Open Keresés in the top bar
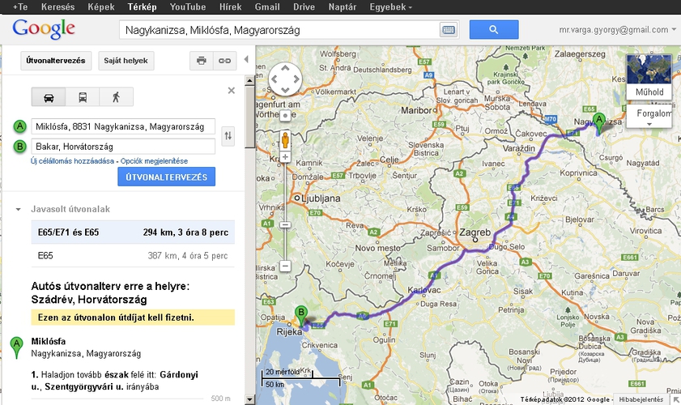This screenshot has width=681, height=405. tap(57, 7)
